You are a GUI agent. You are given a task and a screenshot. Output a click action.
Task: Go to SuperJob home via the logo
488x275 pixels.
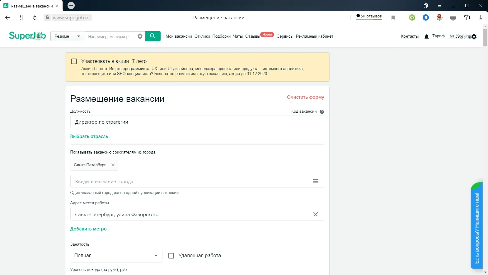point(27,36)
